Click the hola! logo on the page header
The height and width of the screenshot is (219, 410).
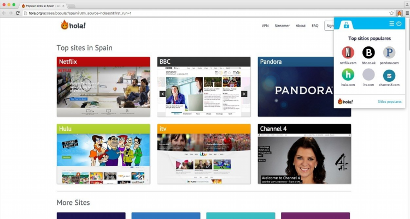tap(73, 25)
